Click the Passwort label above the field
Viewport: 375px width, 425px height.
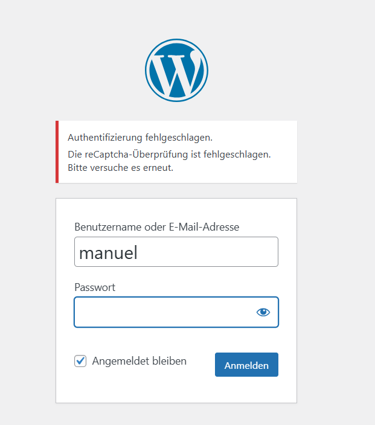coord(95,287)
